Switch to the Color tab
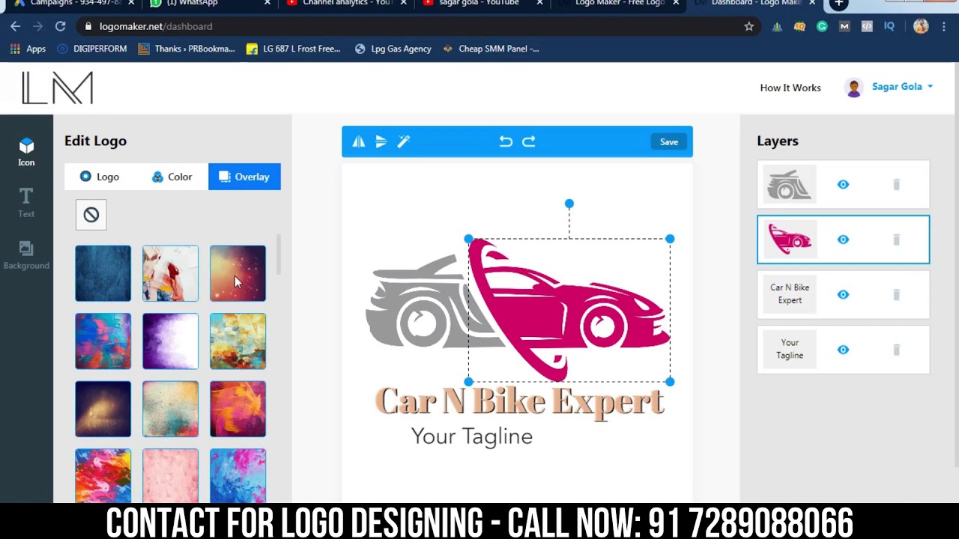This screenshot has width=959, height=539. 172,177
